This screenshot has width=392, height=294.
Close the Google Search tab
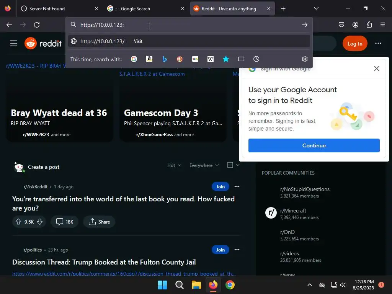[183, 8]
